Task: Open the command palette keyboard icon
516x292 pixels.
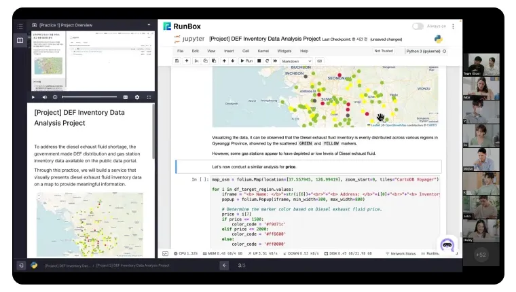Action: point(319,61)
